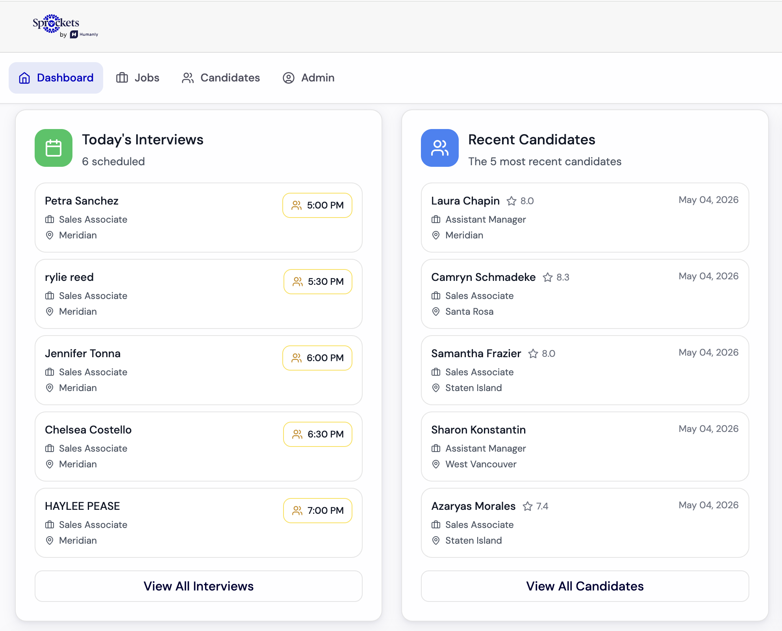Click the 5:00 PM interview time badge
Image resolution: width=782 pixels, height=631 pixels.
click(x=317, y=205)
